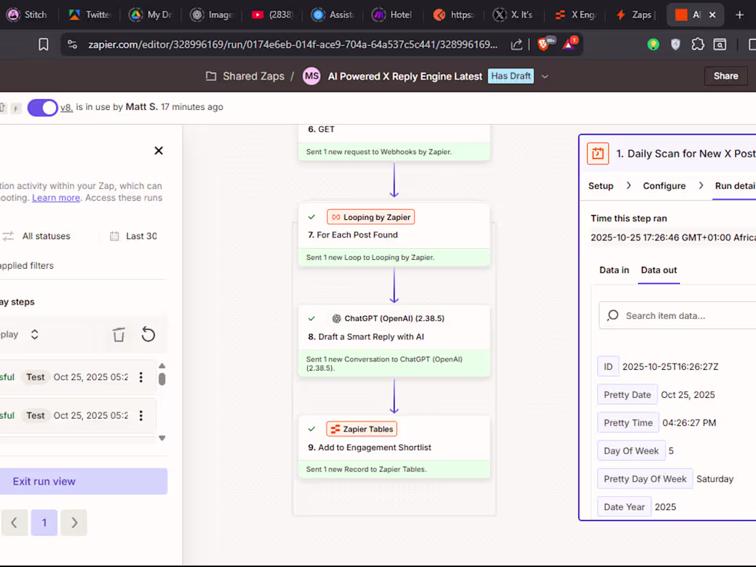Open the Learn more link
756x567 pixels.
[56, 198]
